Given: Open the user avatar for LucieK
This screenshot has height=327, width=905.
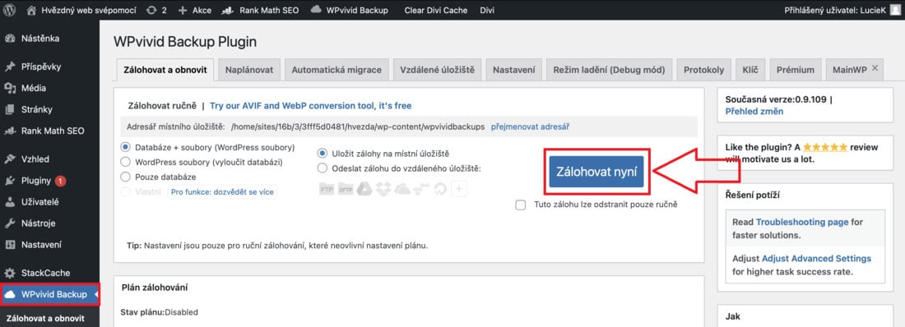Looking at the screenshot, I should (x=894, y=10).
